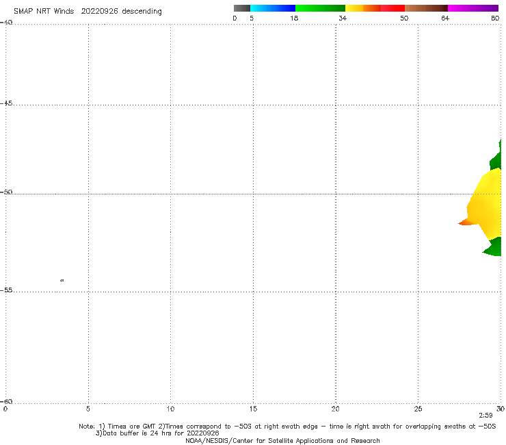Click the small island outline near -55 latitude
The width and height of the screenshot is (506, 445).
point(62,280)
